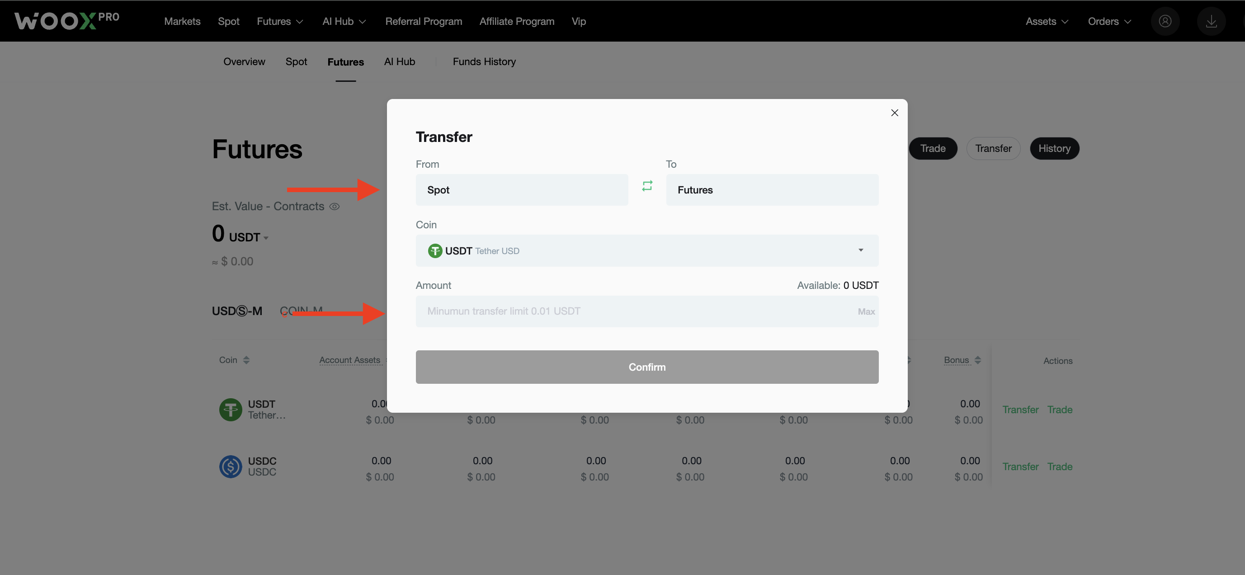Click the Account Assets column header
The width and height of the screenshot is (1245, 575).
click(350, 360)
